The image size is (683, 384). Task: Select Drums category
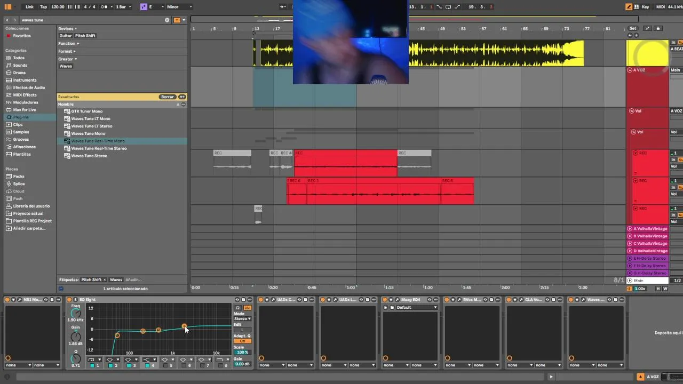tap(19, 73)
